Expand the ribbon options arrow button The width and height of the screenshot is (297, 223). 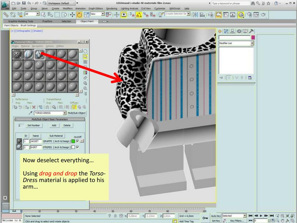pyautogui.click(x=105, y=21)
